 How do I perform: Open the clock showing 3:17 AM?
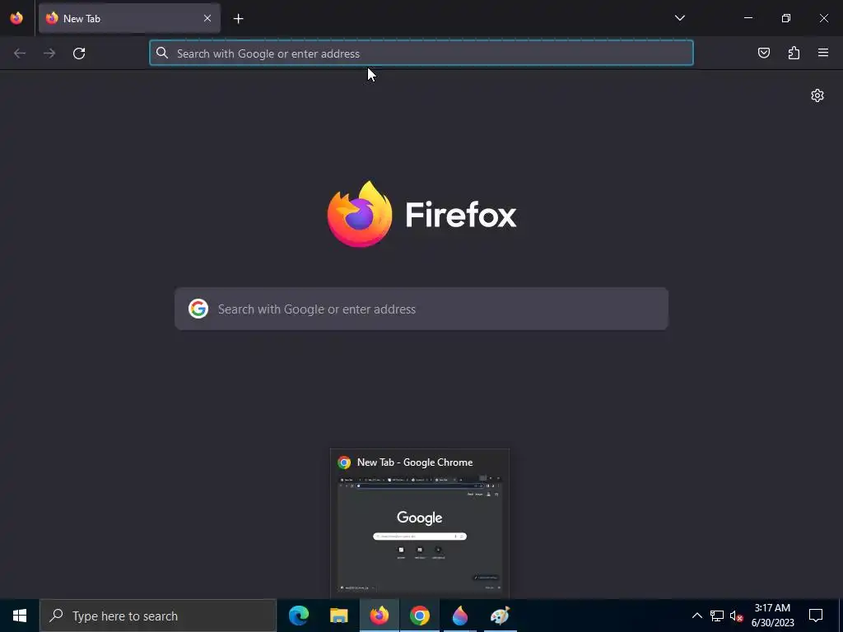click(772, 616)
